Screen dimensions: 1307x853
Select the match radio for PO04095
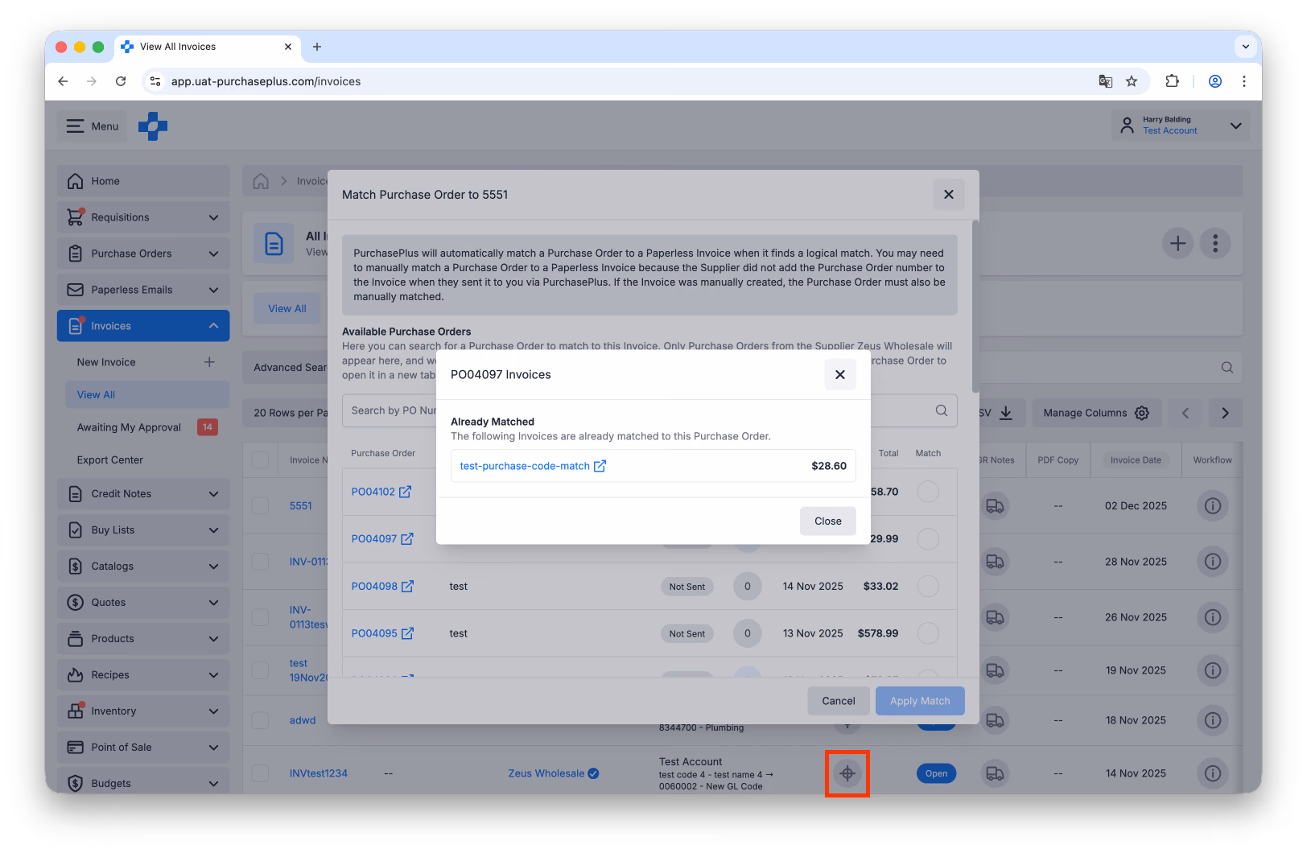[x=928, y=633]
